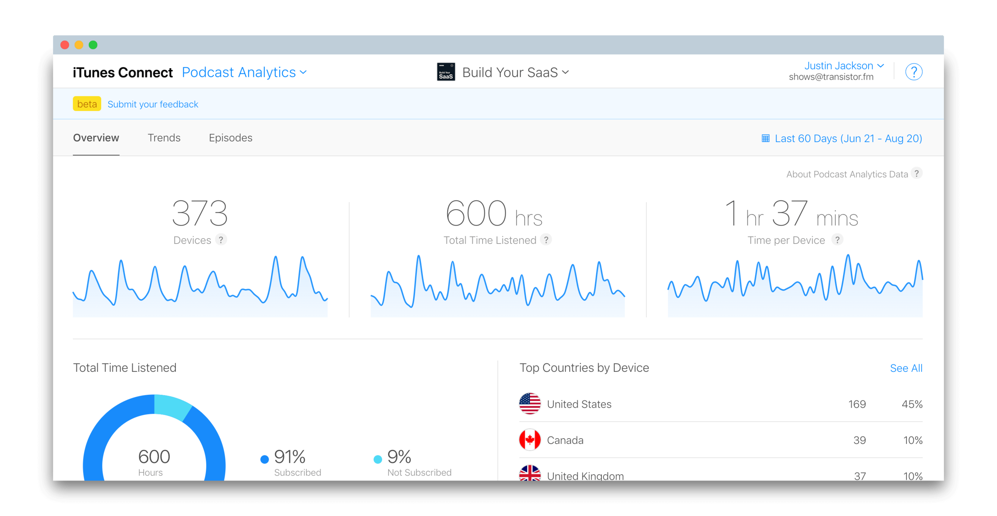This screenshot has height=516, width=997.
Task: Click the yellow beta badge
Action: click(x=87, y=104)
